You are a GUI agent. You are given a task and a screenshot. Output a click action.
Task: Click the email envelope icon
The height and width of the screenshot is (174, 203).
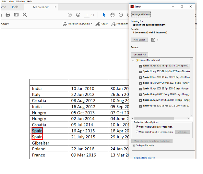tap(16, 15)
